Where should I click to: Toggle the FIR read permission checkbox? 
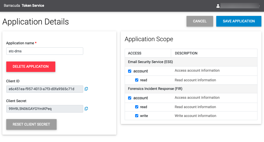click(136, 107)
